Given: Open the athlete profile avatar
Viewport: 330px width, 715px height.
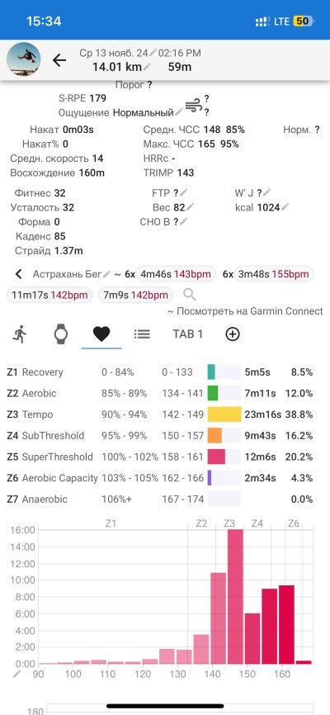Looking at the screenshot, I should 23,59.
